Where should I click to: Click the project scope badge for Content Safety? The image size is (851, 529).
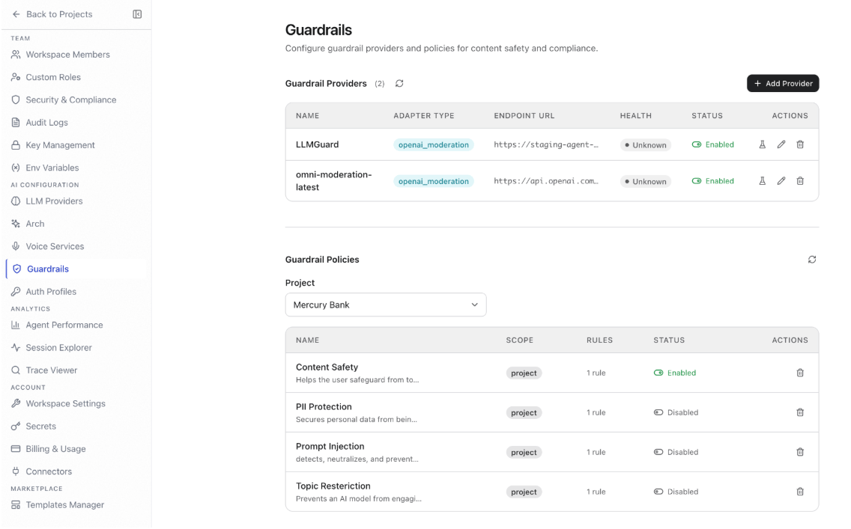[524, 373]
